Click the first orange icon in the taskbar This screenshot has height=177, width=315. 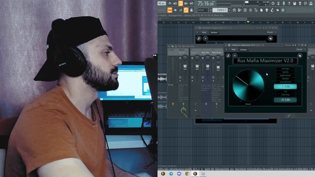point(163,174)
